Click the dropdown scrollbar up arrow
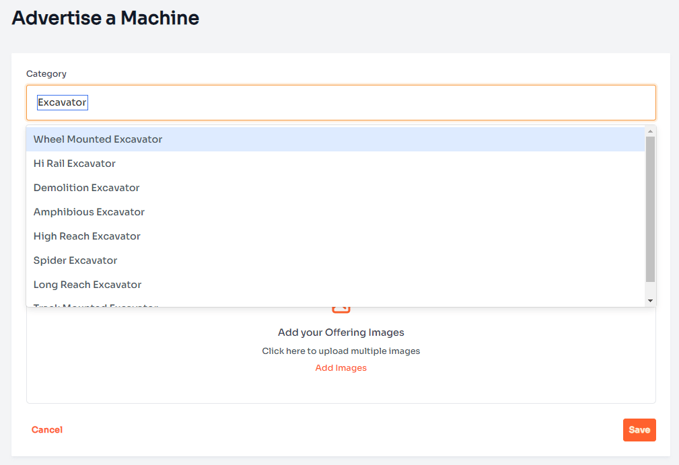The image size is (679, 465). [x=650, y=131]
